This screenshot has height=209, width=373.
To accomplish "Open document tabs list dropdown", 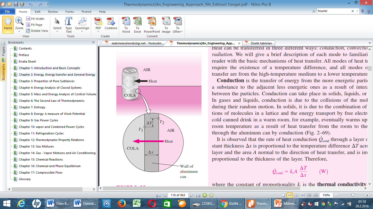I will click(370, 43).
